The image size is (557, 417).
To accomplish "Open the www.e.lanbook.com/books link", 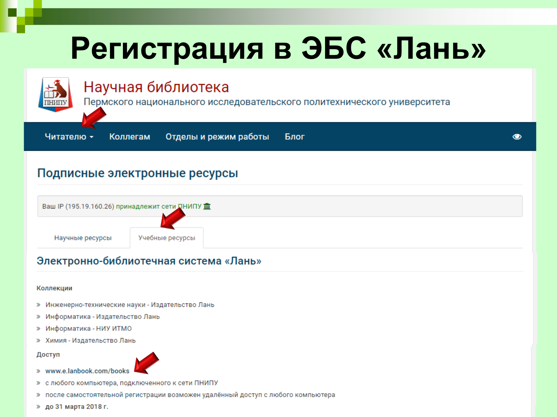I will [x=87, y=371].
